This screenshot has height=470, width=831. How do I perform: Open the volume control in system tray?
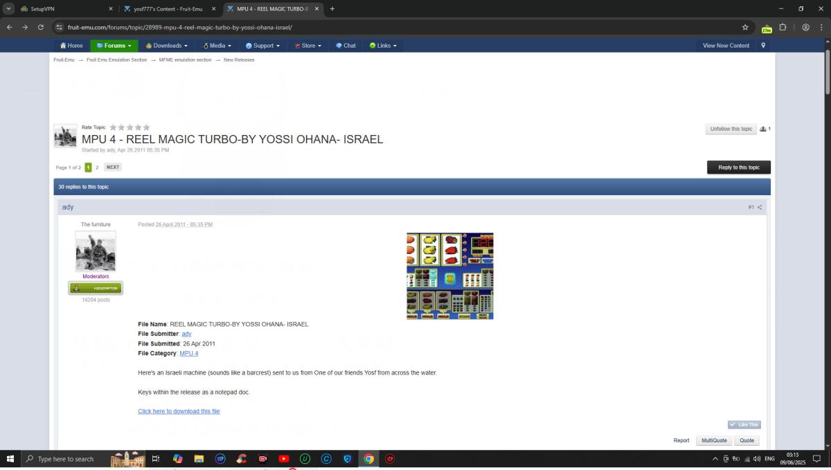point(756,458)
